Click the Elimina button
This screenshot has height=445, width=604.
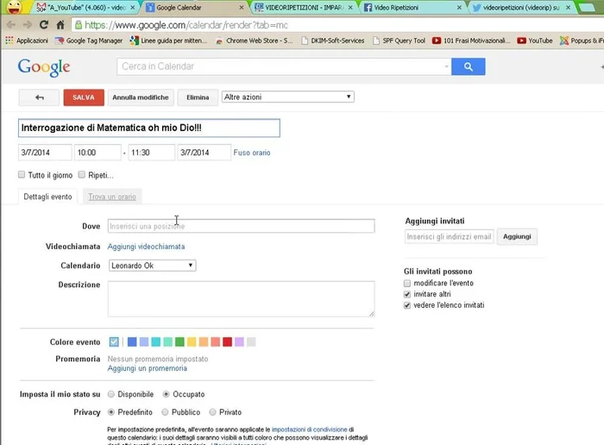coord(198,97)
